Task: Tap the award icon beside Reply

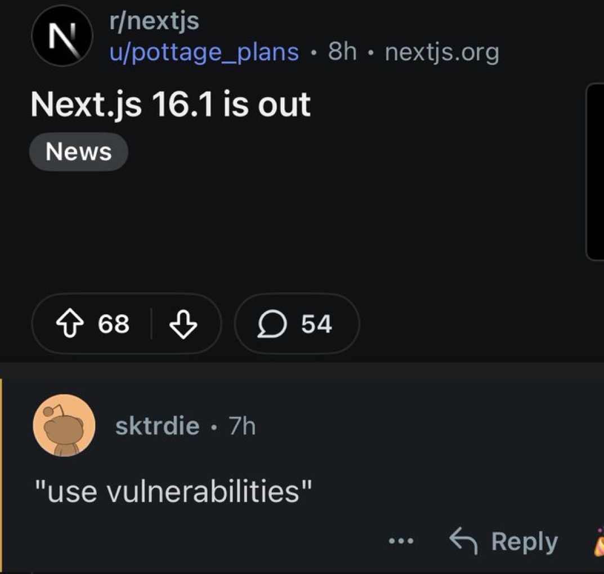Action: [x=598, y=542]
